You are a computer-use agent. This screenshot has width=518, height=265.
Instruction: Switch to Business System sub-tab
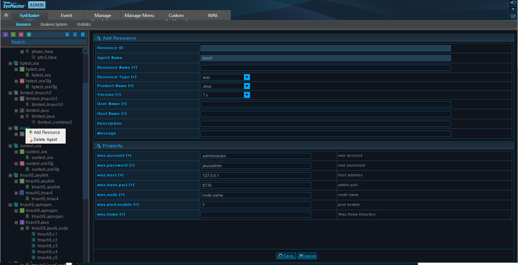54,25
